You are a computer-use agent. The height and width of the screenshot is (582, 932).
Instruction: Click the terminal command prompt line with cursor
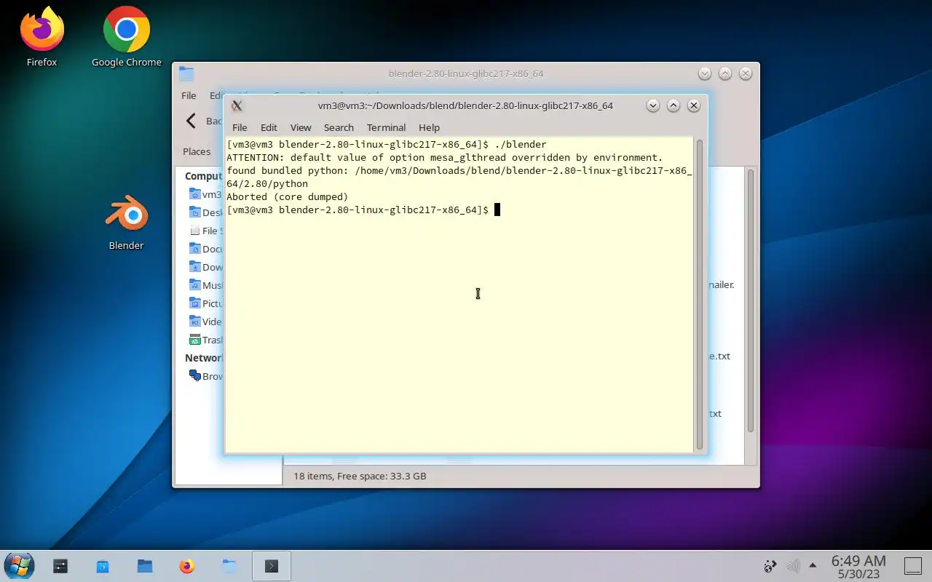363,210
